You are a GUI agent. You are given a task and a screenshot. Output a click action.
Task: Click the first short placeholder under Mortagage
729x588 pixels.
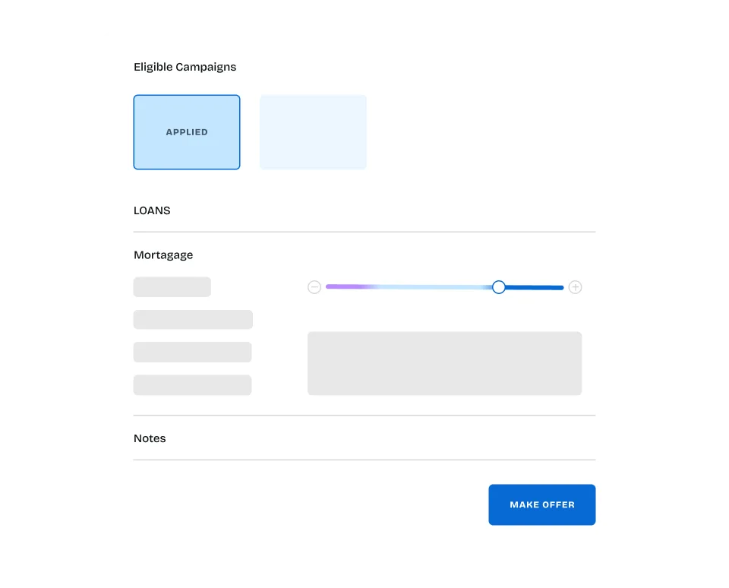172,287
